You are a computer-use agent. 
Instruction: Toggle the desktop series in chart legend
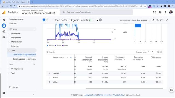pyautogui.click(x=50, y=45)
